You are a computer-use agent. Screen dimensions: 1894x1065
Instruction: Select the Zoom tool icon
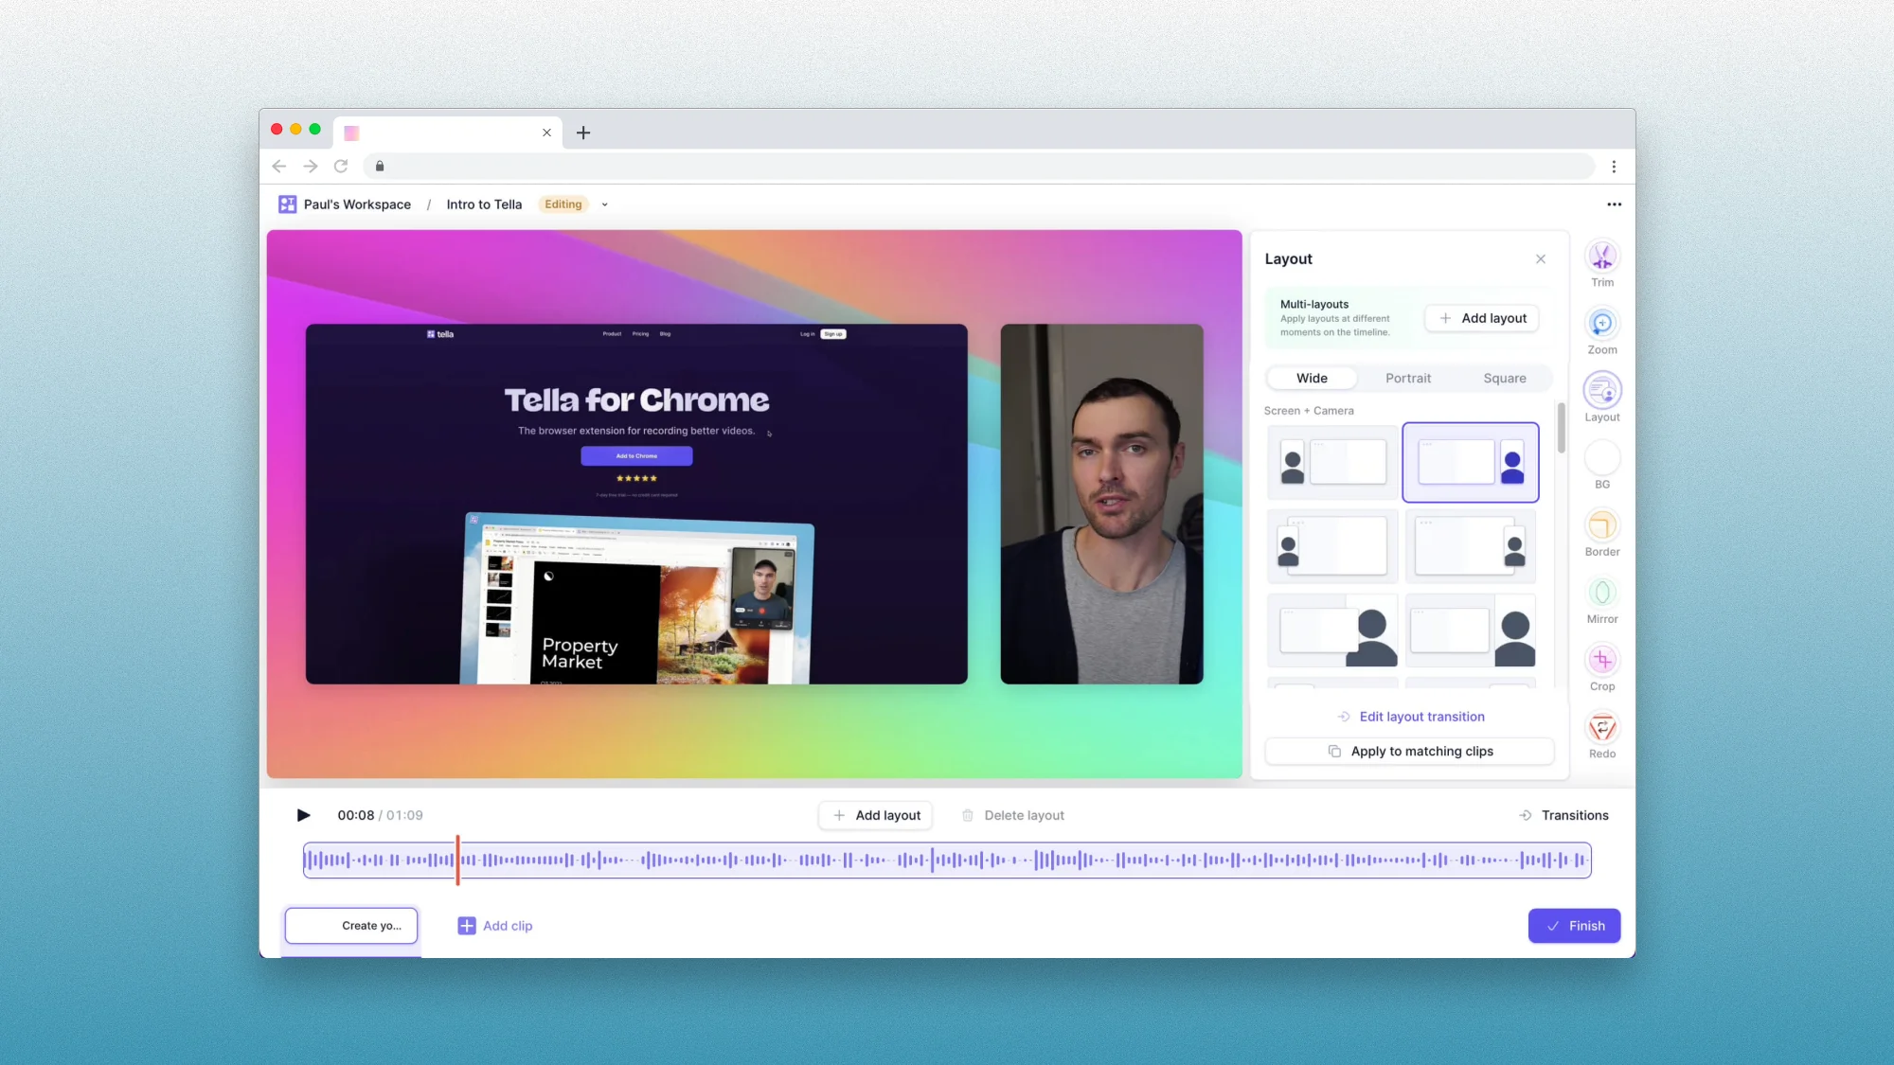coord(1601,324)
